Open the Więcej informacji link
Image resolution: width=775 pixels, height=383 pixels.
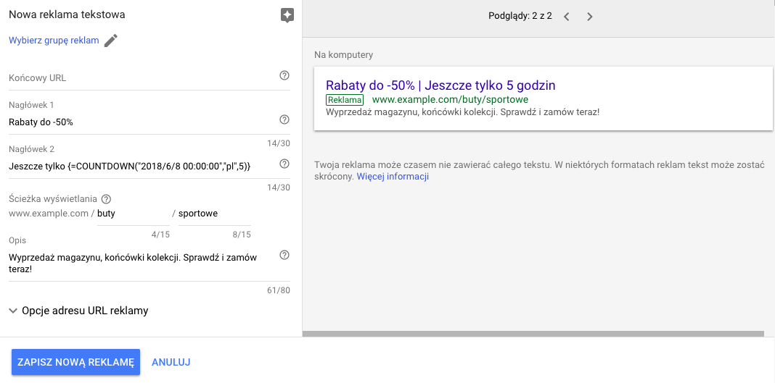point(393,177)
